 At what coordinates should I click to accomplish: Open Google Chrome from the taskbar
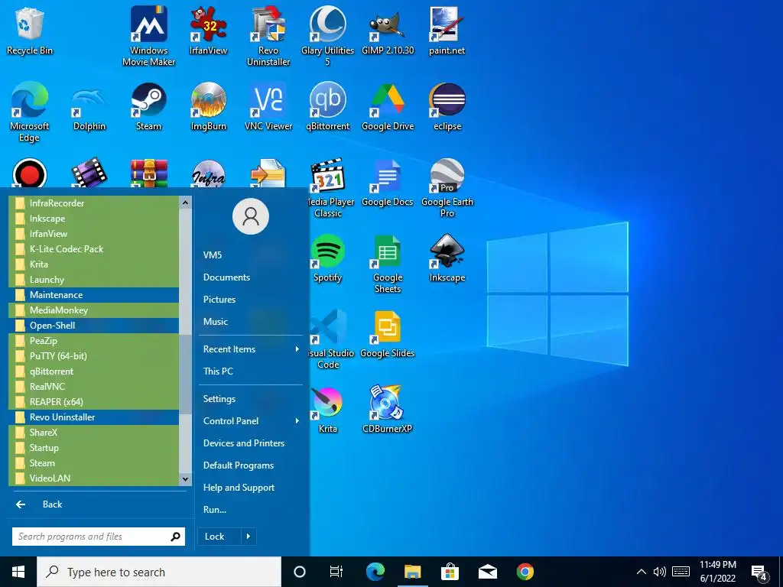pyautogui.click(x=525, y=572)
